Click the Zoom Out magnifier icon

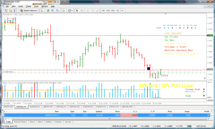[57, 11]
